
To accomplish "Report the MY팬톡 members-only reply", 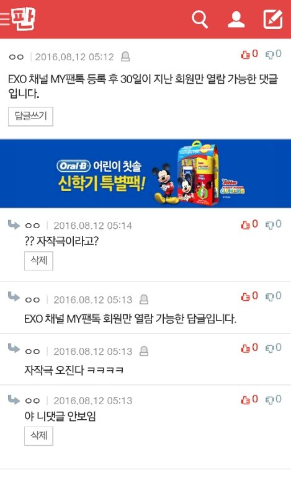I will [144, 299].
